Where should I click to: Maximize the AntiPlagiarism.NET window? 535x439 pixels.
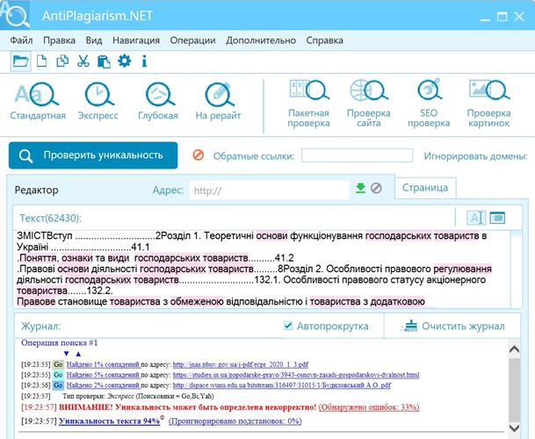pos(502,17)
